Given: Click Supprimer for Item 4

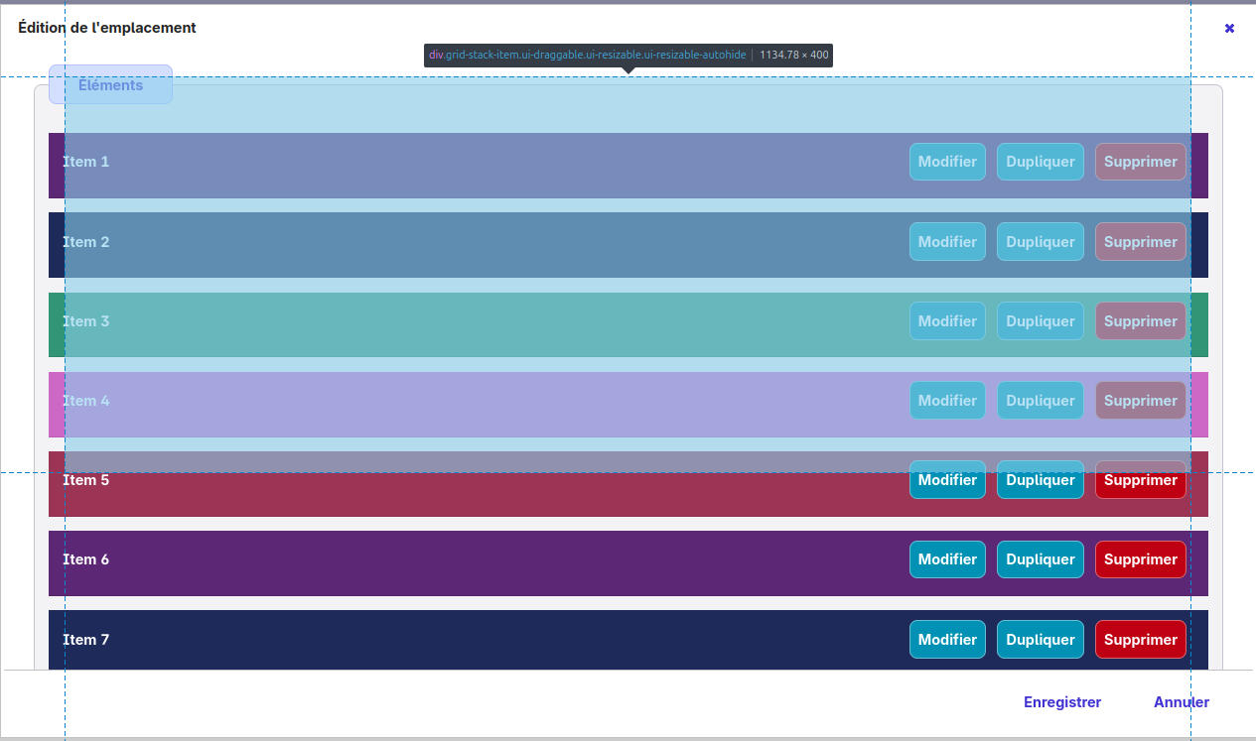Looking at the screenshot, I should click(1141, 401).
